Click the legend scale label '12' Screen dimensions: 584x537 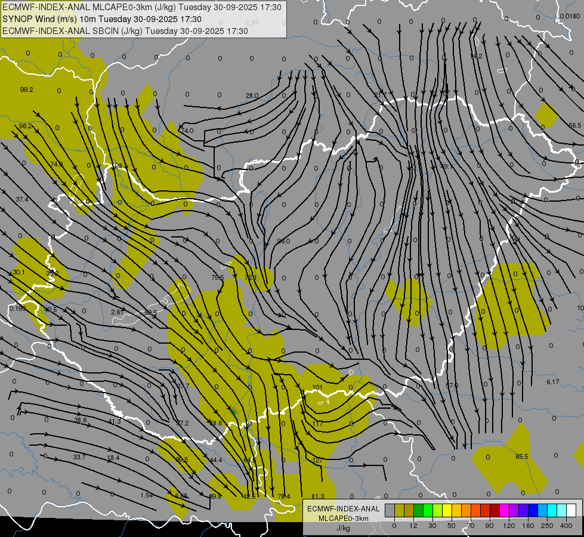(413, 526)
